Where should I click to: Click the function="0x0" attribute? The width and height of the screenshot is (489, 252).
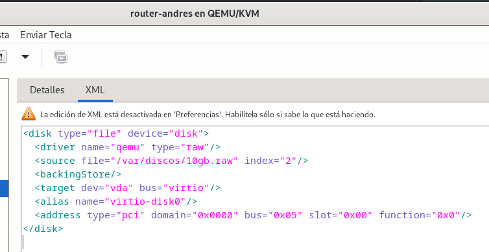click(x=419, y=215)
